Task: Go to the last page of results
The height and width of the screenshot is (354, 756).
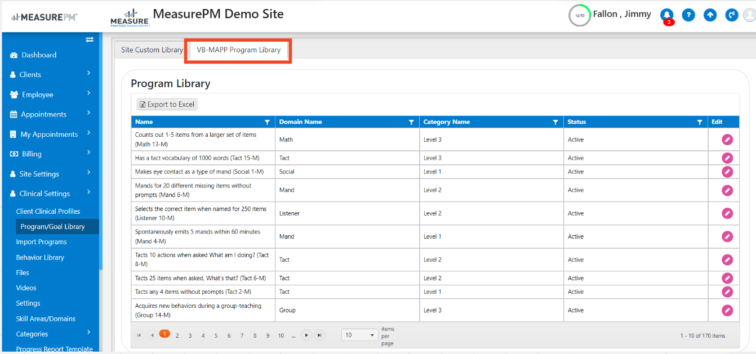Action: click(319, 335)
